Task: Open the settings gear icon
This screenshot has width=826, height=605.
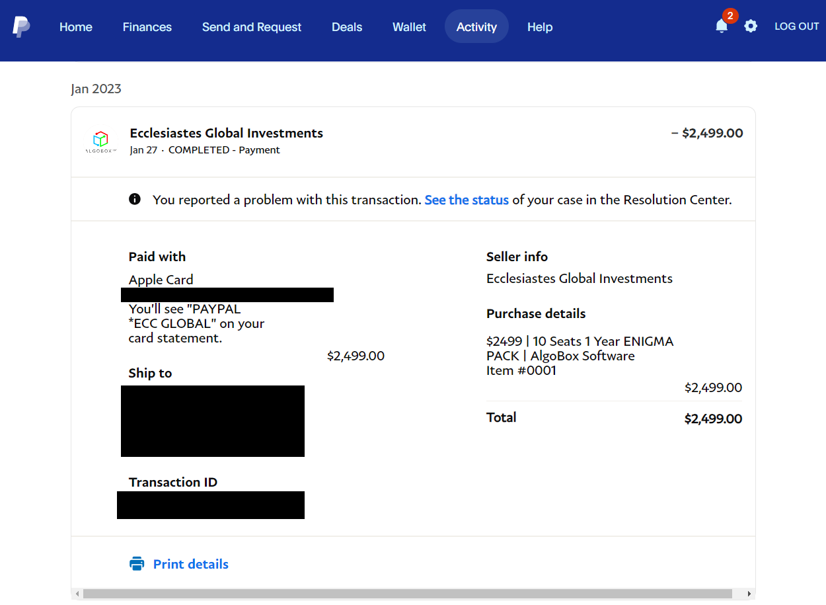Action: point(751,26)
